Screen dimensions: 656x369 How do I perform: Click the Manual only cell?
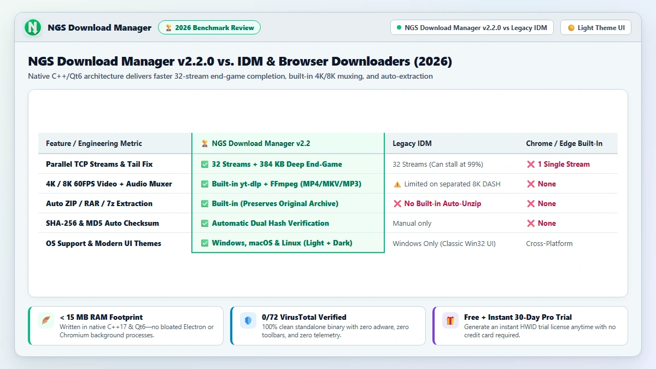click(412, 223)
